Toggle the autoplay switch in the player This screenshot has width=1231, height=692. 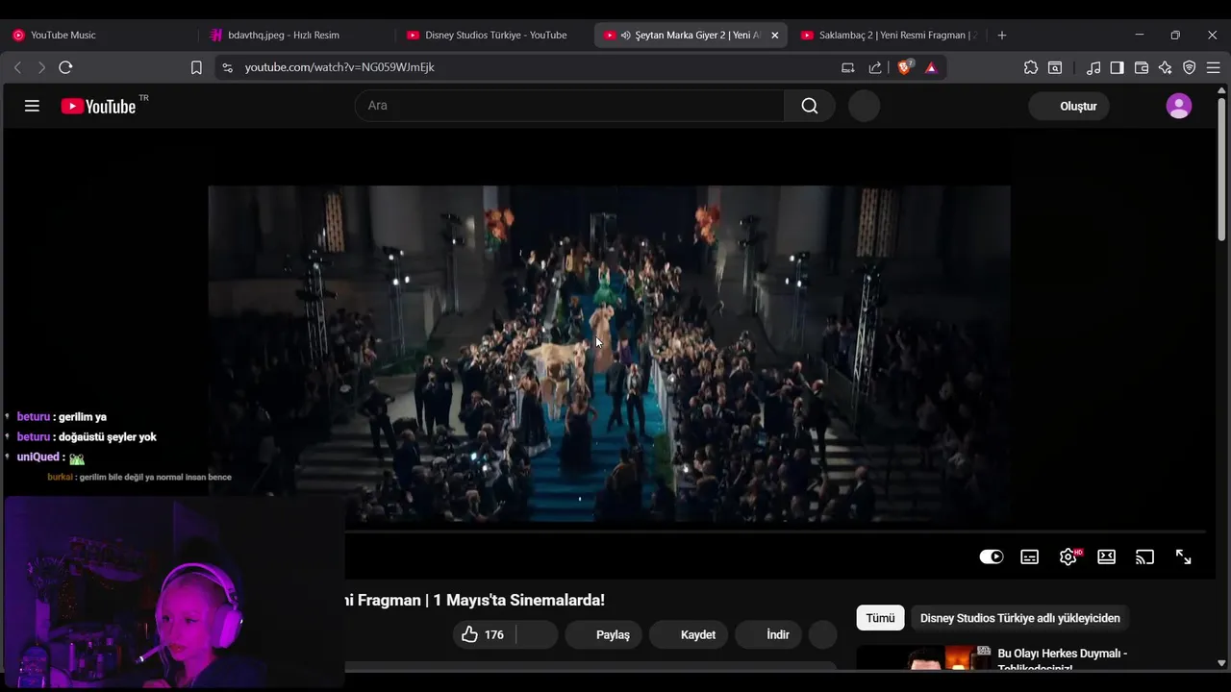992,556
